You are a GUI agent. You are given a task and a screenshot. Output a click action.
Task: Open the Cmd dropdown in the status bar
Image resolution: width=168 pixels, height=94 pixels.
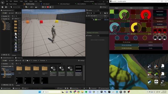(x=25, y=88)
